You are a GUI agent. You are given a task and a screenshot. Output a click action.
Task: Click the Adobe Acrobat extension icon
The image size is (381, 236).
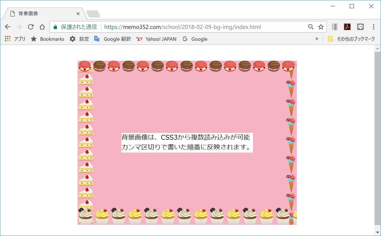click(x=347, y=27)
